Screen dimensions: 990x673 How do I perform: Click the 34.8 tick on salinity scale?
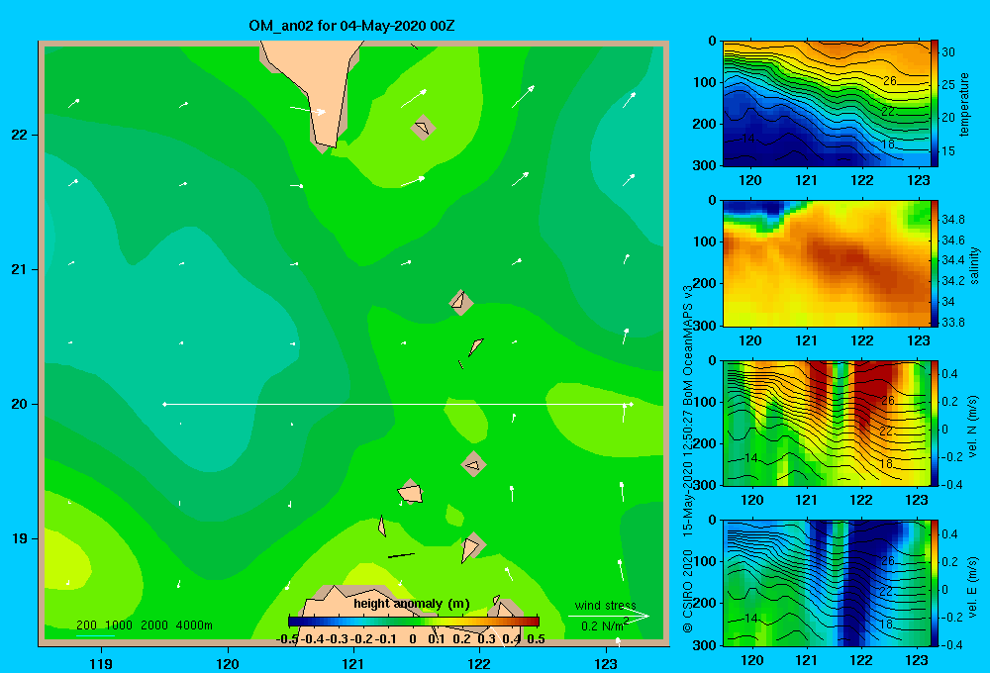pos(953,220)
